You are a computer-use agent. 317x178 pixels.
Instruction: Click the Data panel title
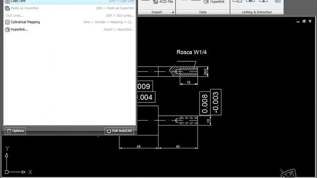(203, 12)
